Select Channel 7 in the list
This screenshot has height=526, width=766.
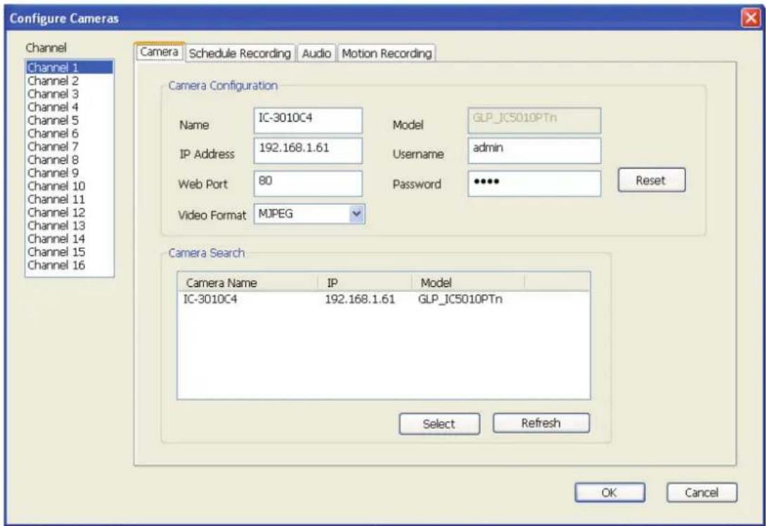[x=70, y=147]
